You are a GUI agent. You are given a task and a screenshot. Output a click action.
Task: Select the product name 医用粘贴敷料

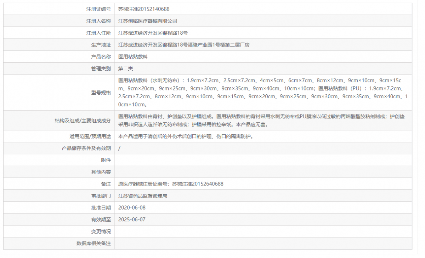(x=133, y=57)
